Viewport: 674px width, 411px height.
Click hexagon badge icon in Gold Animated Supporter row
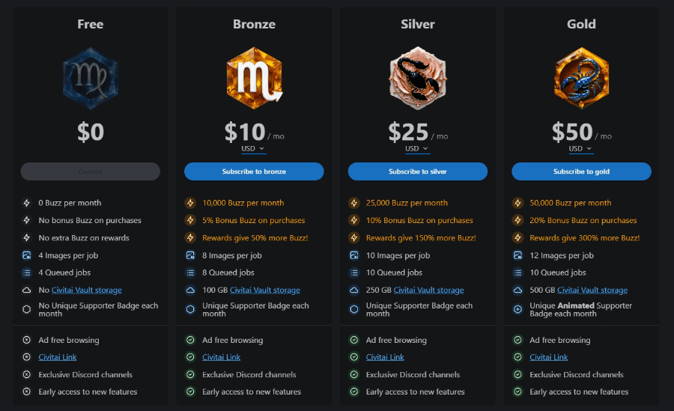pos(518,309)
